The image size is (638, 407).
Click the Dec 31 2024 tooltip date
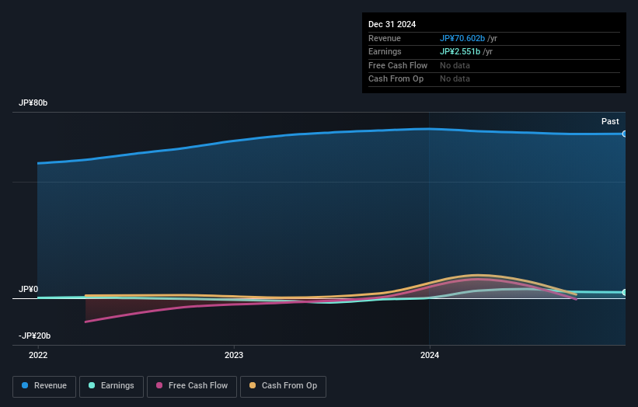[392, 24]
